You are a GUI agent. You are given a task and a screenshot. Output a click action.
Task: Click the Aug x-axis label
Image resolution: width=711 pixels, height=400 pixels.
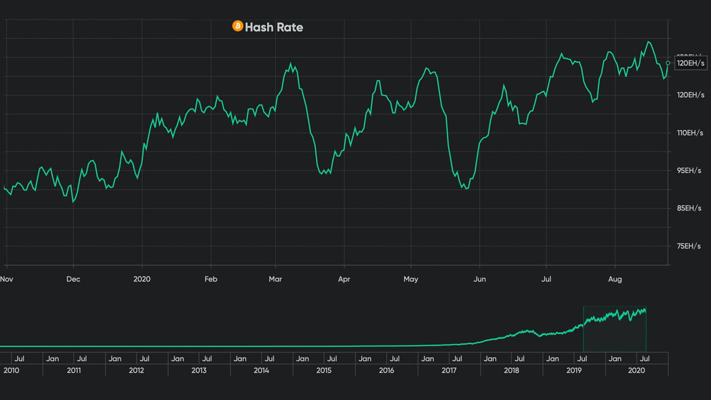615,279
